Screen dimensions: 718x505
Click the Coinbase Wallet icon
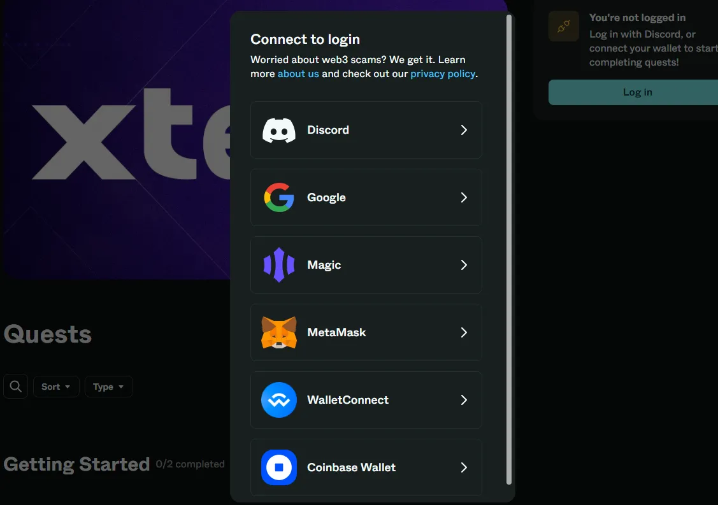coord(279,467)
